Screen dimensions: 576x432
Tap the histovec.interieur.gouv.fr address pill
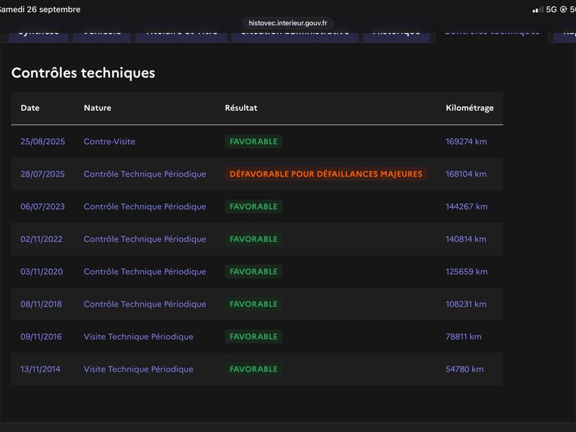coord(287,23)
